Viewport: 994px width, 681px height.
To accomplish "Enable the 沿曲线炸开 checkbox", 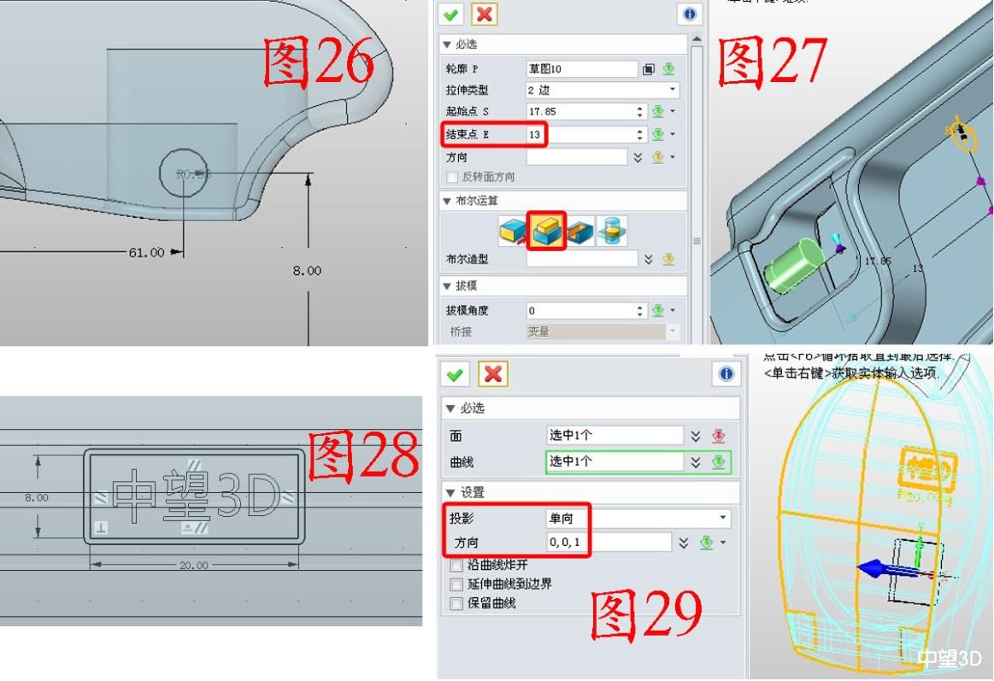I will pyautogui.click(x=456, y=565).
